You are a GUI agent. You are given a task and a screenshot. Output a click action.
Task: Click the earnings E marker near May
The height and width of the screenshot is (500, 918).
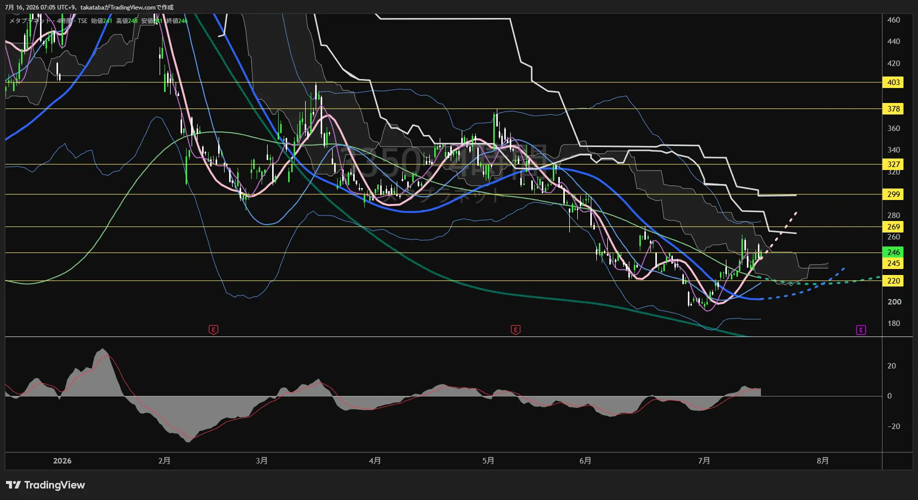click(516, 329)
